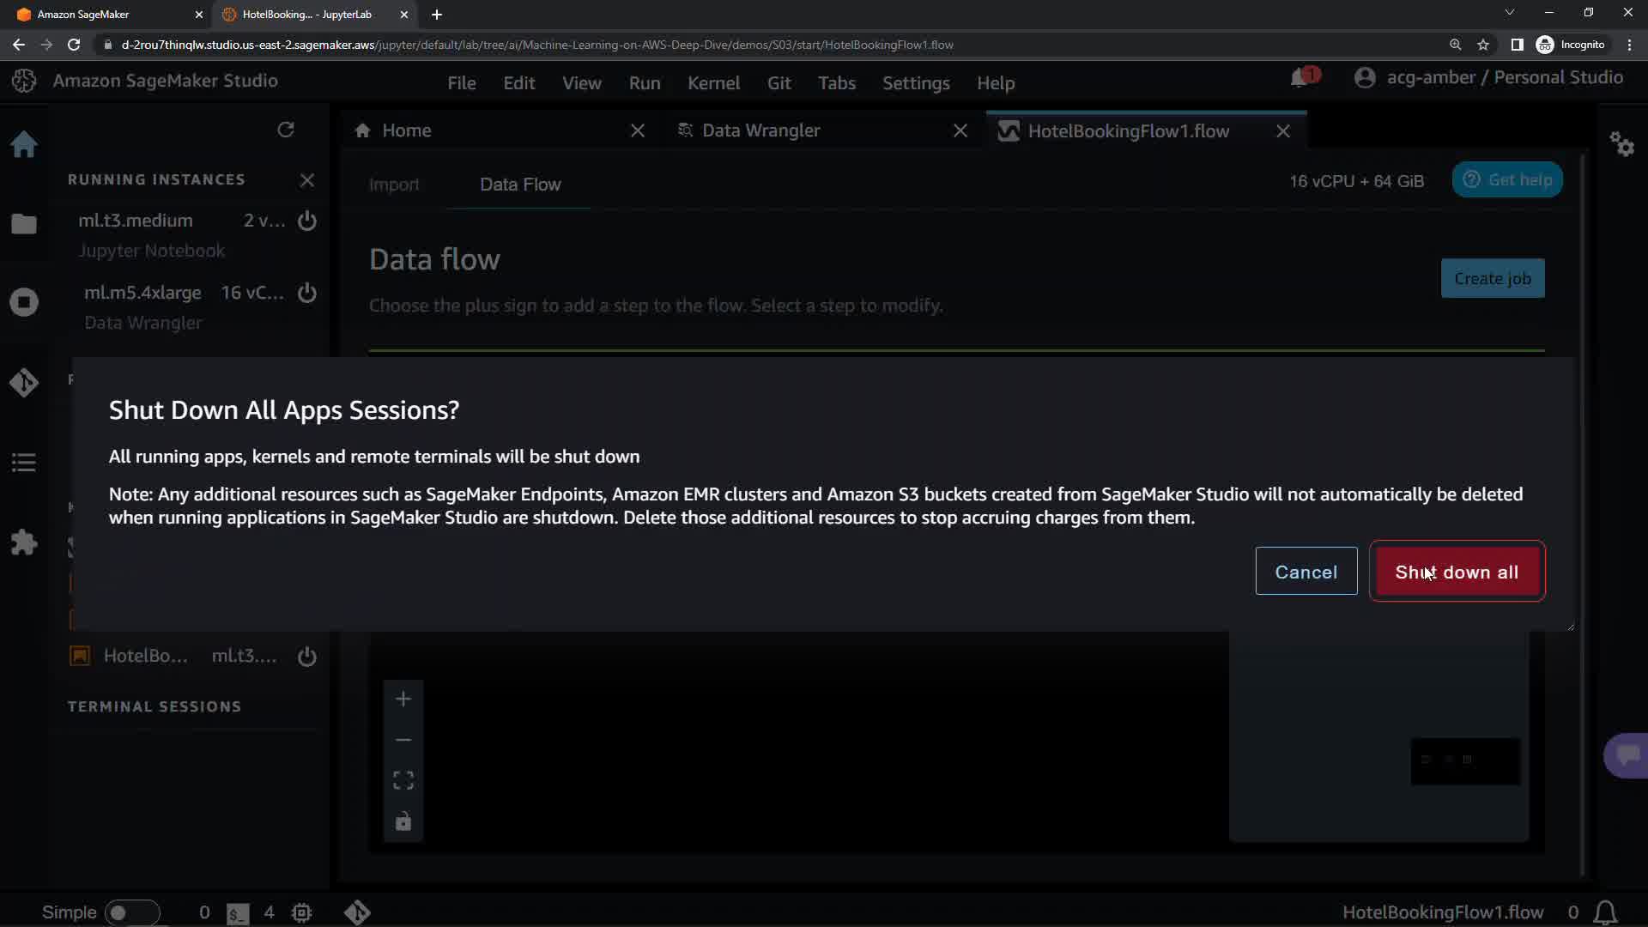
Task: Click the notifications bell with red badge
Action: [x=1300, y=78]
